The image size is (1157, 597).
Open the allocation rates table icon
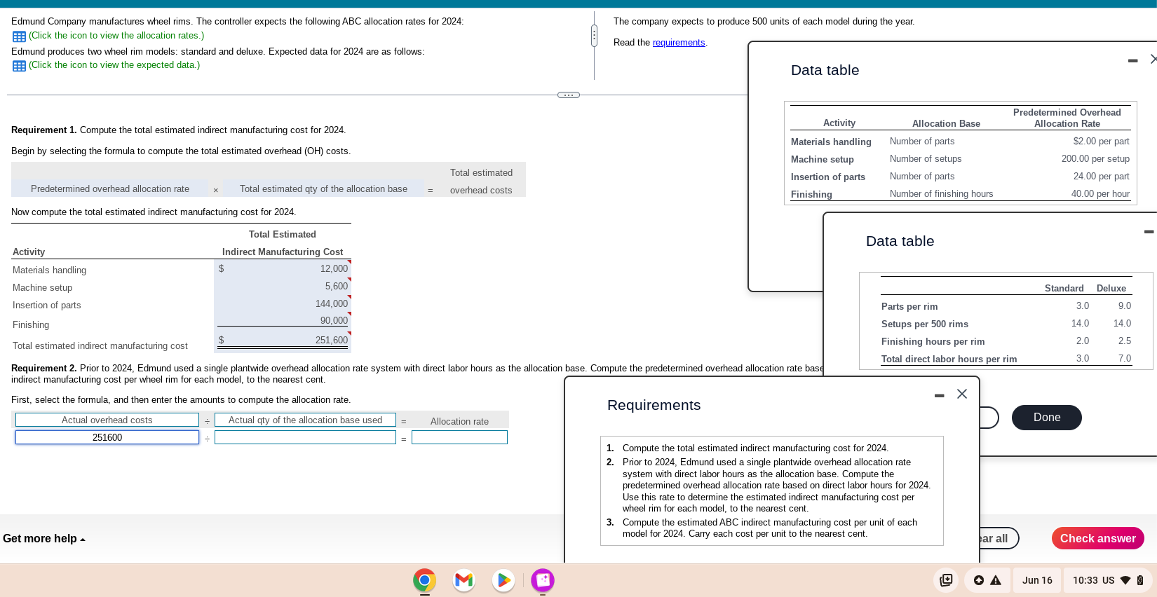pyautogui.click(x=19, y=36)
